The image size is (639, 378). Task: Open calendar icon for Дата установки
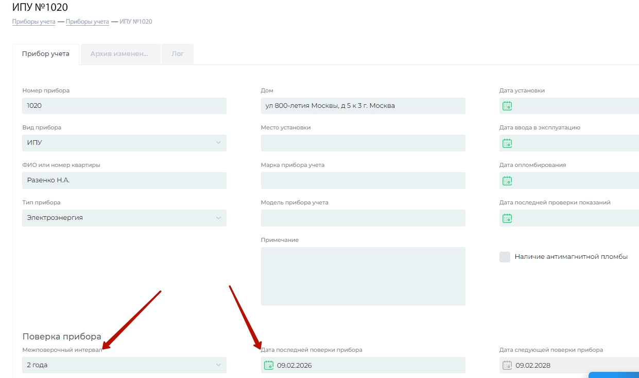click(x=507, y=106)
